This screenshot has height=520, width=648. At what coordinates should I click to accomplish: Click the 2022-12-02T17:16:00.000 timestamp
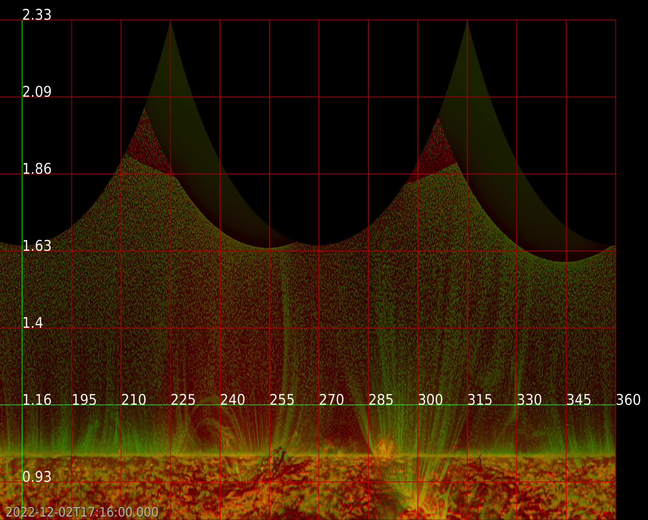coord(82,512)
